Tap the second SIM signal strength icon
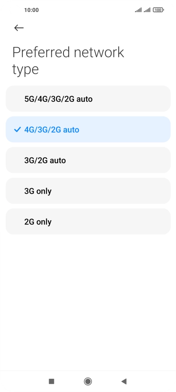Screen dimensions: 176x392 click(147, 10)
